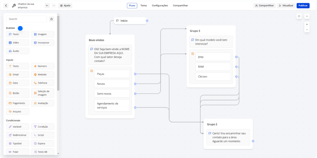Click the wrench icon beside chatbot name
This screenshot has height=158, width=317.
[14, 6]
